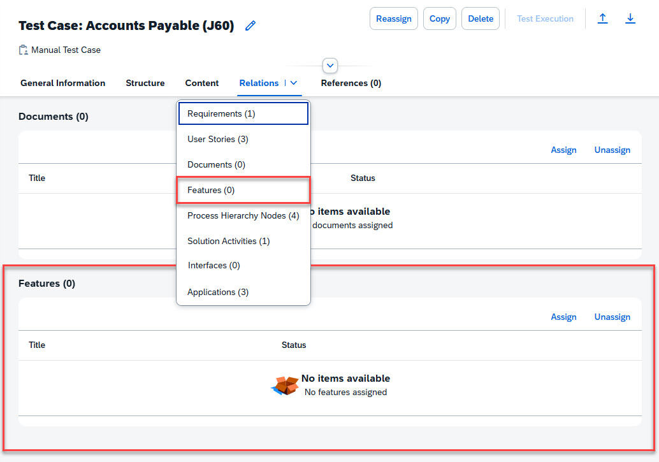
Task: Click the 'Test Case: Accounts Payable (J60)' title
Action: coord(126,25)
